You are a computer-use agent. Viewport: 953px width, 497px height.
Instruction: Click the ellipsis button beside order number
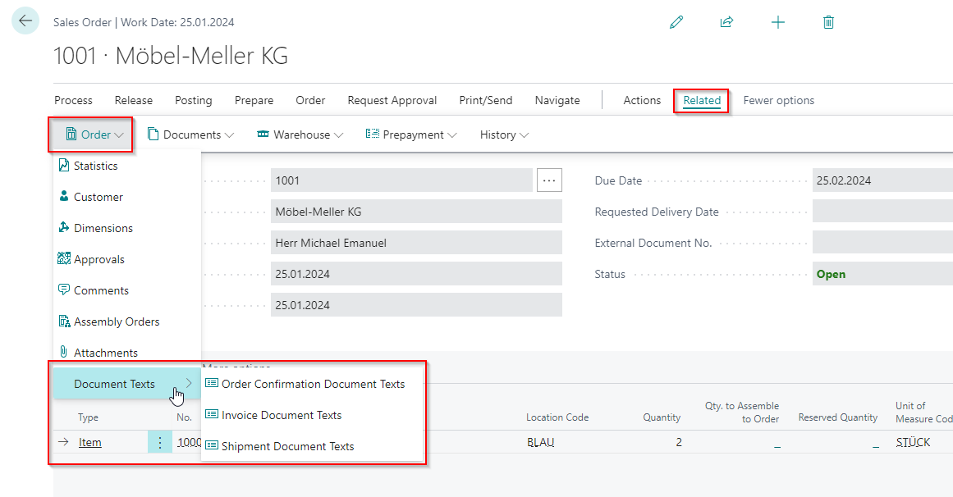pos(549,180)
